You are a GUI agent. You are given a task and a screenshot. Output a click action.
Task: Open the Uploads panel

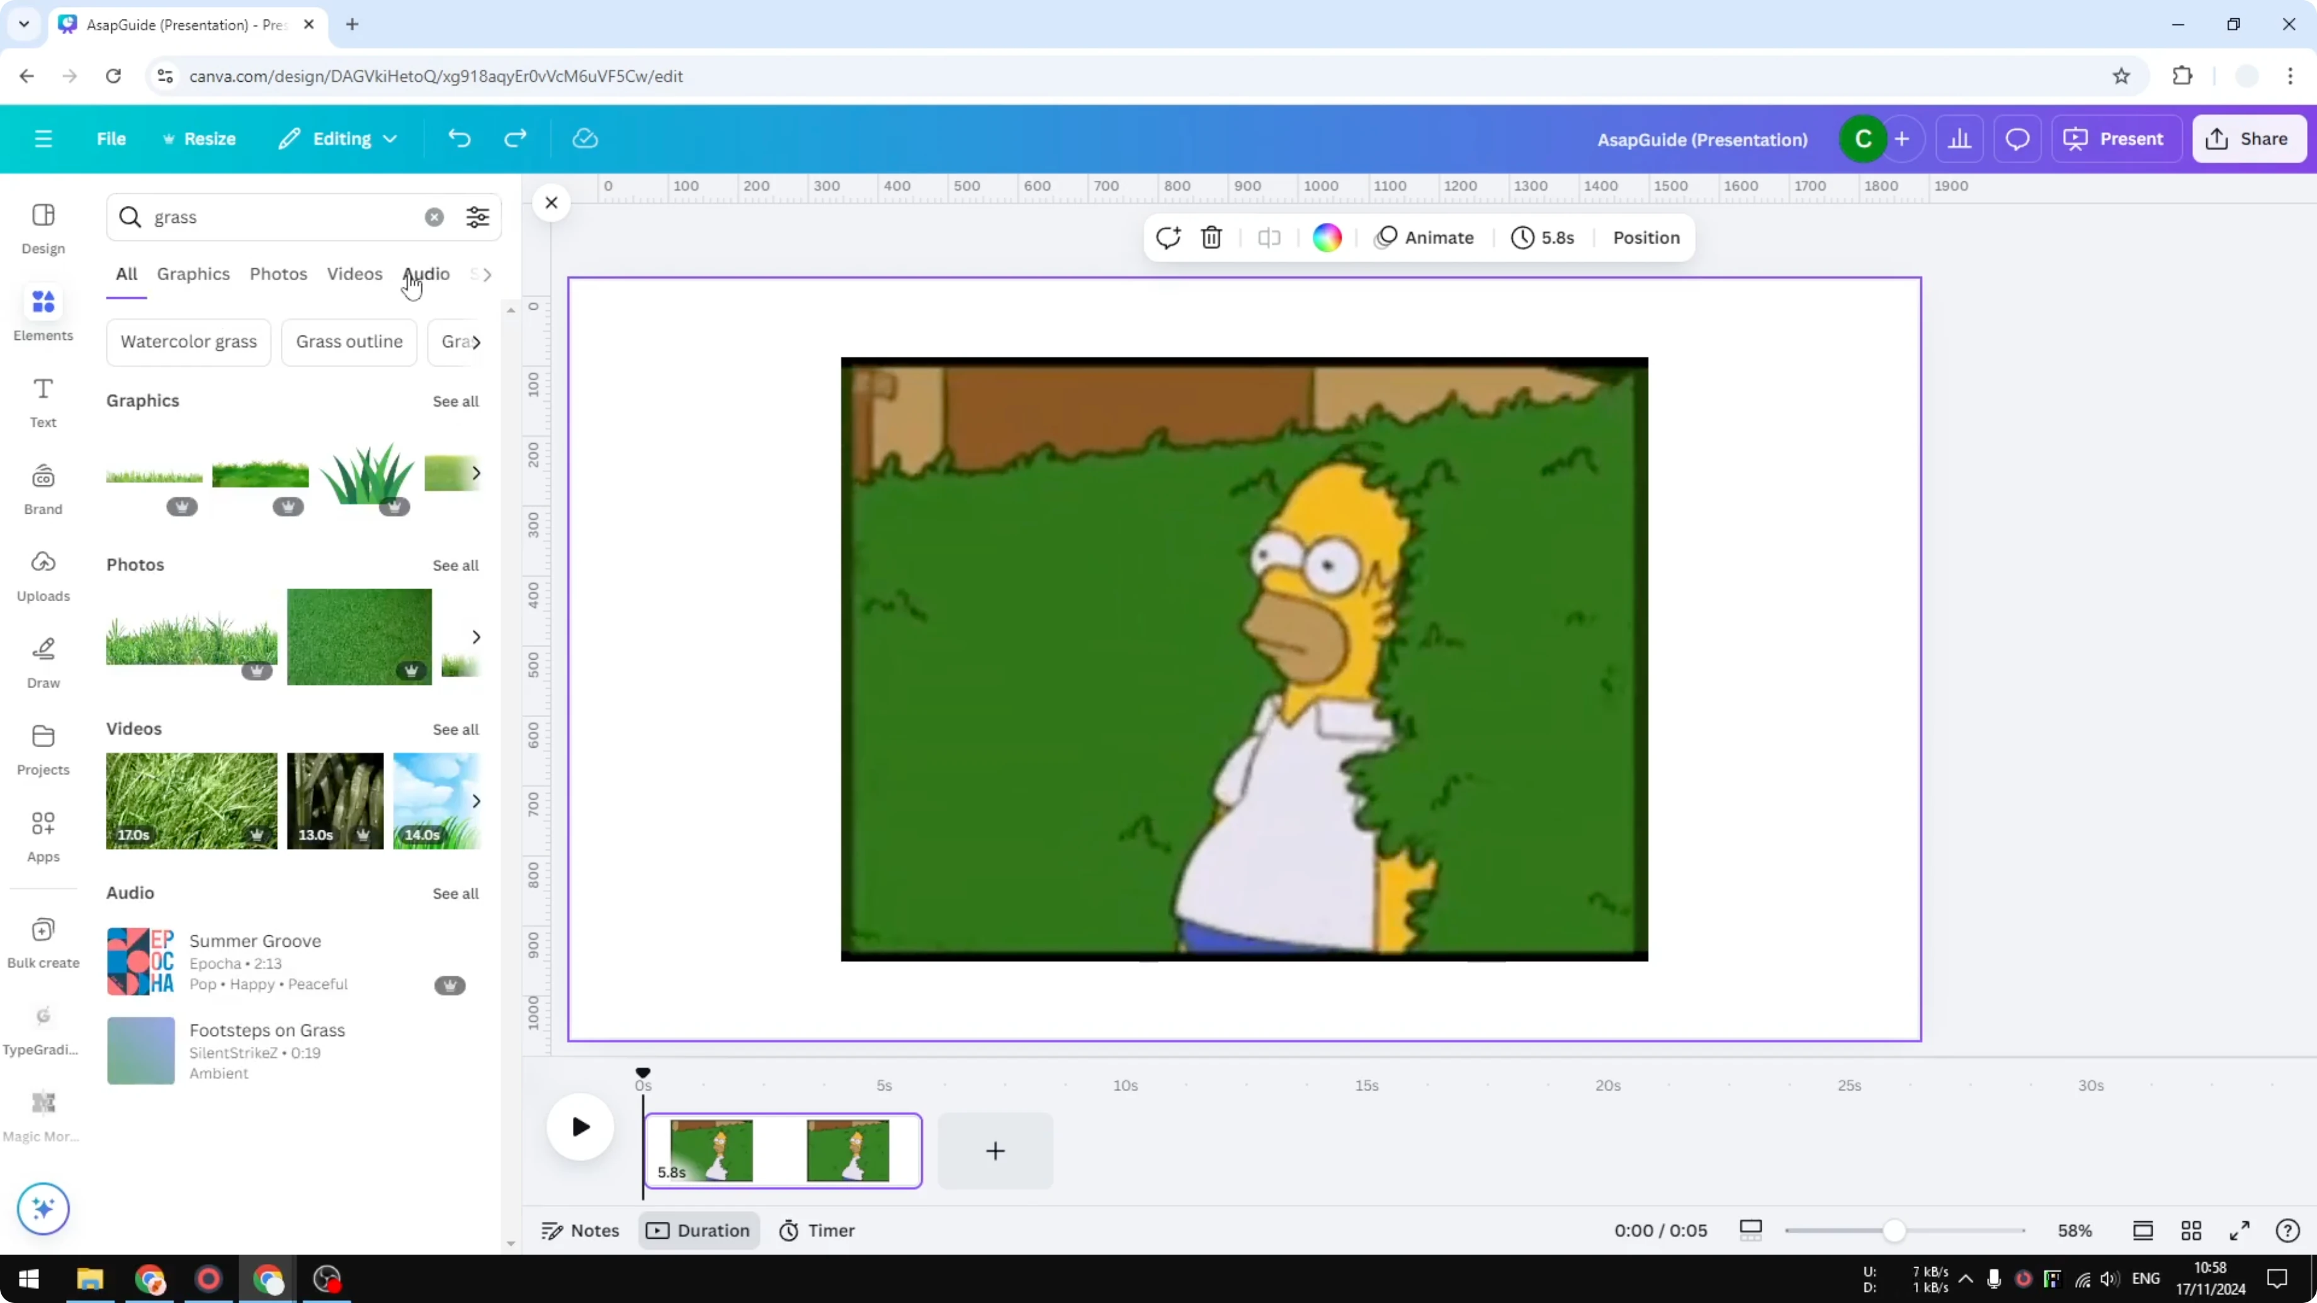click(42, 575)
